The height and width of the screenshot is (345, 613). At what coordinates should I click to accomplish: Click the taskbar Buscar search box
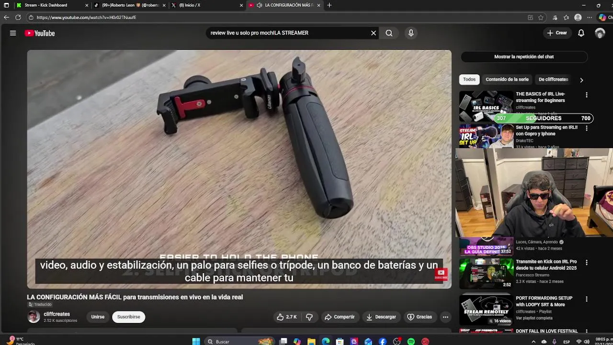coord(239,341)
